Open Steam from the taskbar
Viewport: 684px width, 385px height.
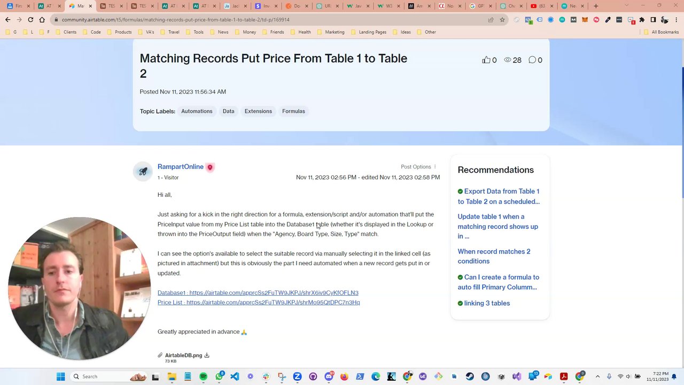(470, 376)
